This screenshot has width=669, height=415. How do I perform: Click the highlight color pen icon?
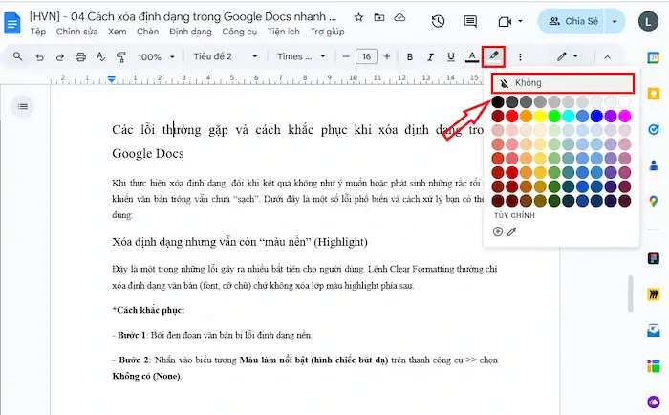click(494, 57)
